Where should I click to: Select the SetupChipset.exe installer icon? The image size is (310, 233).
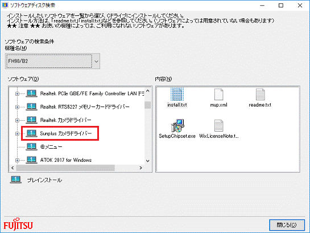(177, 125)
